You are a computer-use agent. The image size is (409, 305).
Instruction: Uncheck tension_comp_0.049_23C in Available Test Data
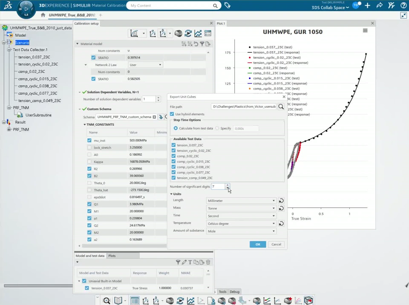[174, 178]
